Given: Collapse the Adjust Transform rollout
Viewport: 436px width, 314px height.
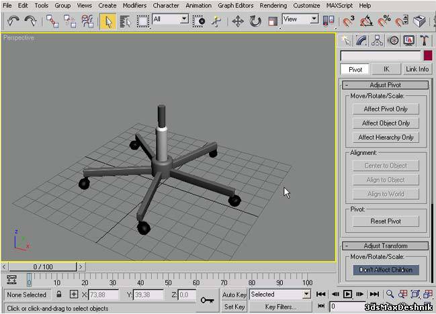Looking at the screenshot, I should (385, 246).
